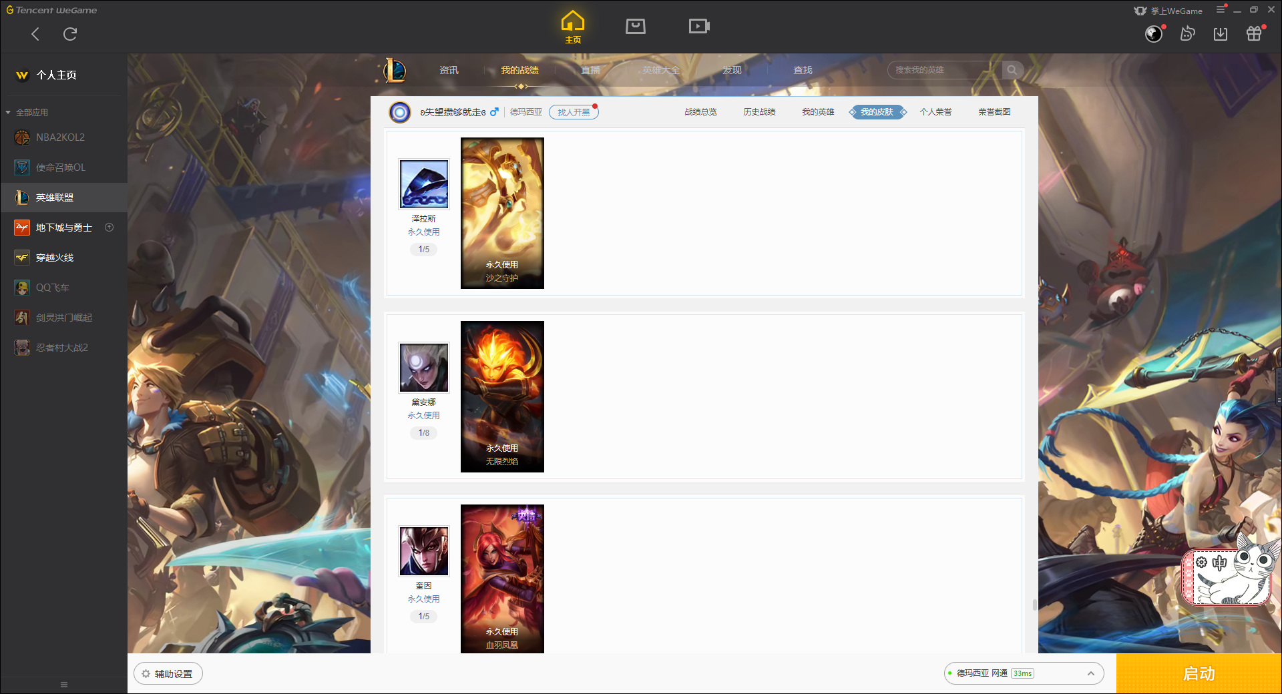Image resolution: width=1282 pixels, height=694 pixels.
Task: Open the user avatar globe icon
Action: click(1154, 34)
